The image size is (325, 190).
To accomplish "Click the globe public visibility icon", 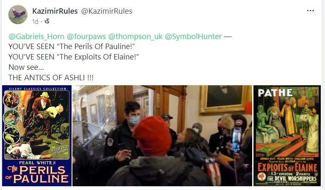I will point(47,21).
